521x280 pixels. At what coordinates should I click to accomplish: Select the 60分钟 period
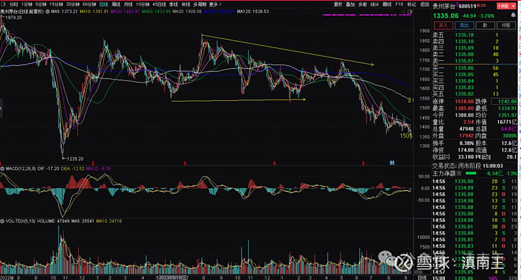tap(89, 5)
